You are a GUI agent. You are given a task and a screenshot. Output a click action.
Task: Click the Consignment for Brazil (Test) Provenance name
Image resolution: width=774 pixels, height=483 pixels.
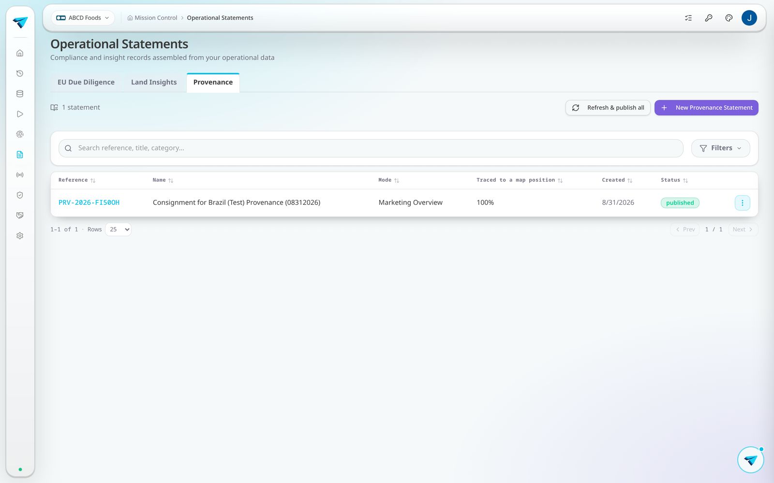tap(237, 203)
